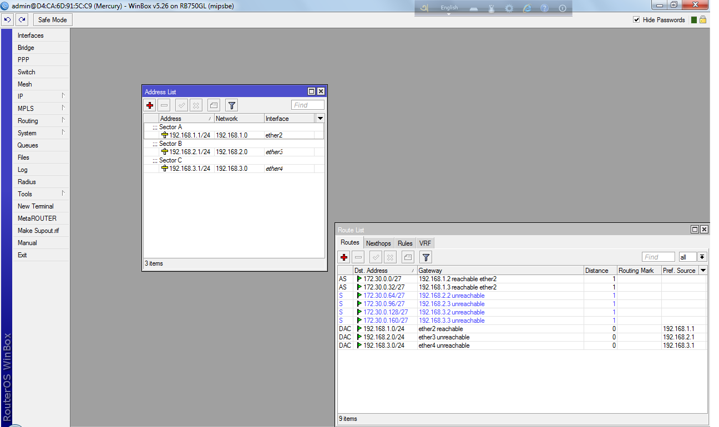Click the Disable cross in Route List
The height and width of the screenshot is (427, 719).
390,257
